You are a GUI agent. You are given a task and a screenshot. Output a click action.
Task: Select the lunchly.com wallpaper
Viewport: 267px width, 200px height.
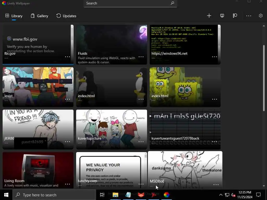[112, 170]
